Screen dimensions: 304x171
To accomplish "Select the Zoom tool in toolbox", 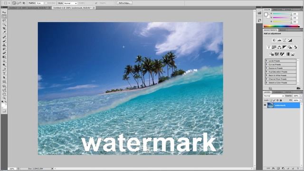I will coord(4,98).
